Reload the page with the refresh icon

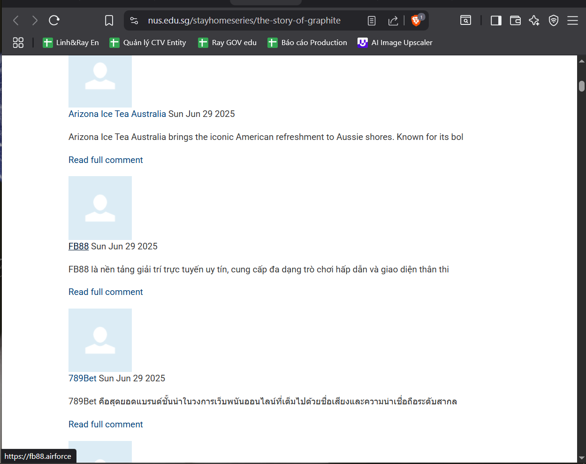click(54, 20)
